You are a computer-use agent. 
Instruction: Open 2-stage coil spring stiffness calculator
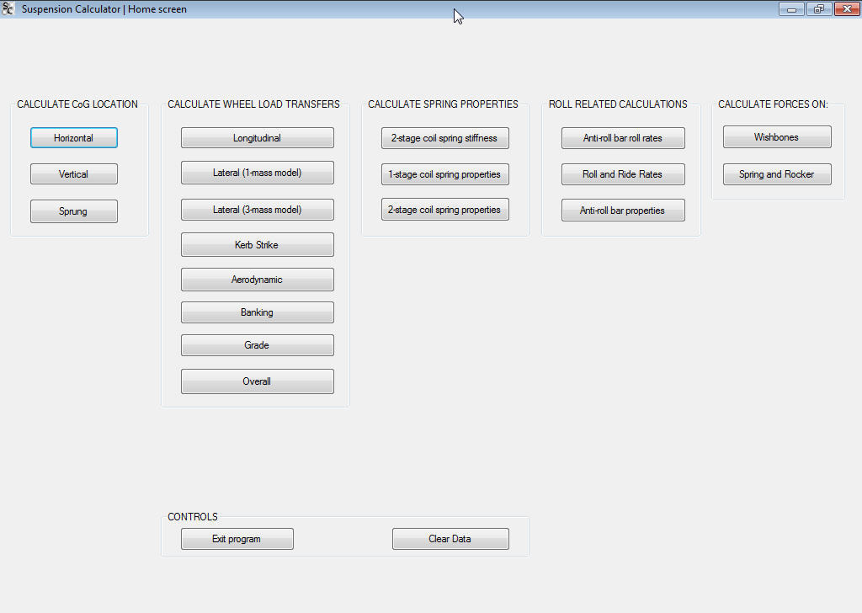point(444,137)
